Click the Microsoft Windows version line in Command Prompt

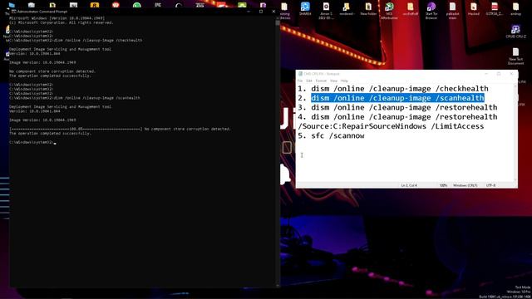pyautogui.click(x=57, y=18)
